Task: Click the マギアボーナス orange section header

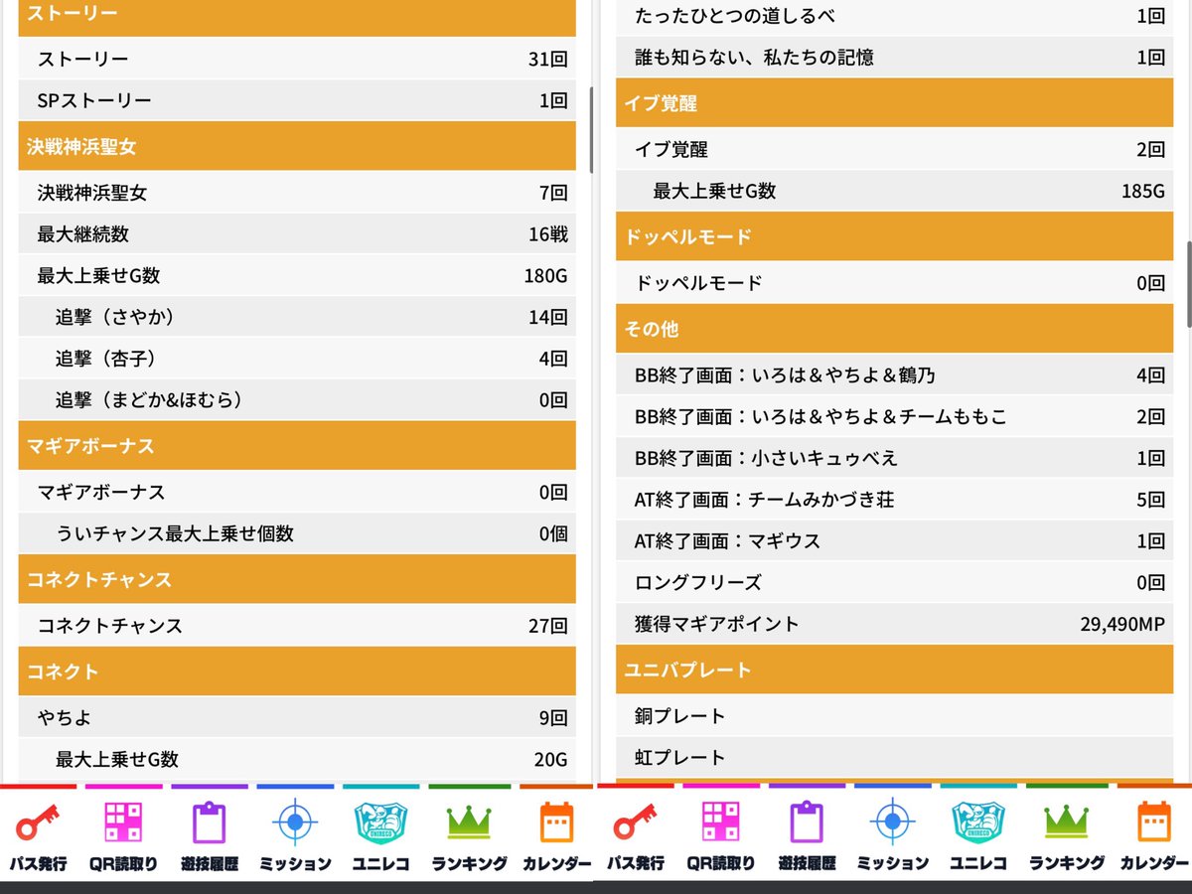Action: click(x=297, y=446)
